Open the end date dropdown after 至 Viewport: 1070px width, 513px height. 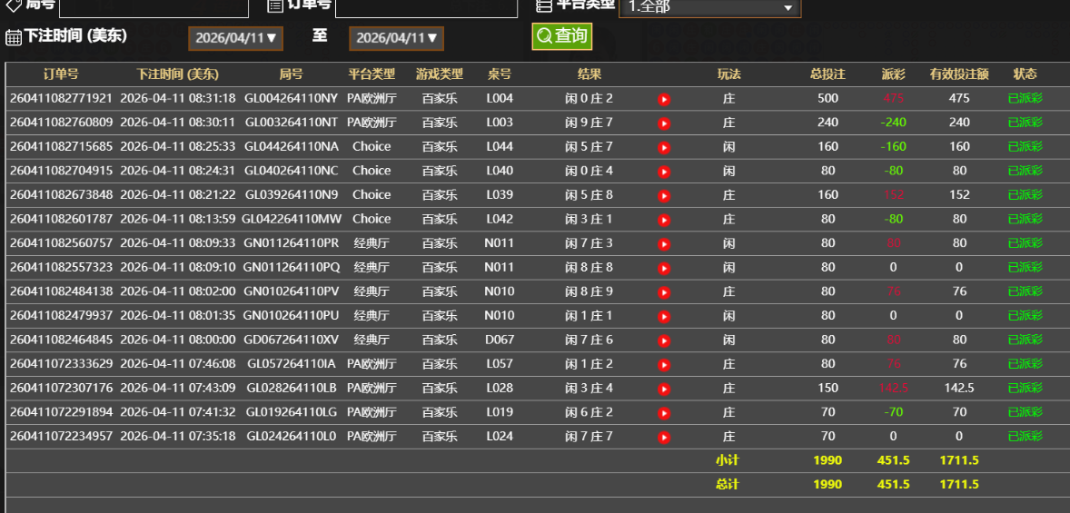(397, 38)
